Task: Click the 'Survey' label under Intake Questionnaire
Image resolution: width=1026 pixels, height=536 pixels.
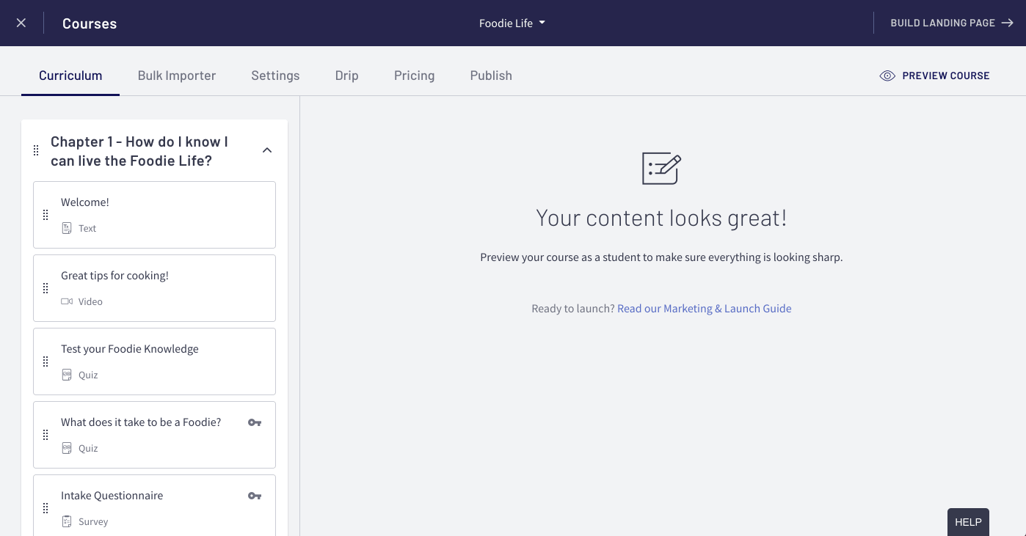Action: (93, 521)
